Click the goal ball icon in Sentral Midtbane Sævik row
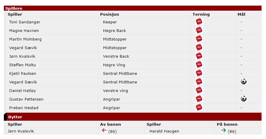The height and width of the screenshot is (139, 266). [x=243, y=82]
